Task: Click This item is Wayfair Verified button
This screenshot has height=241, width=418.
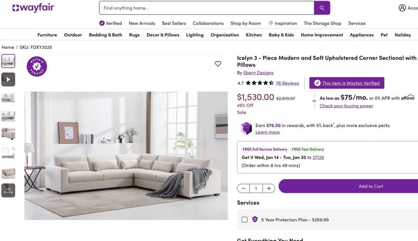Action: [x=347, y=83]
